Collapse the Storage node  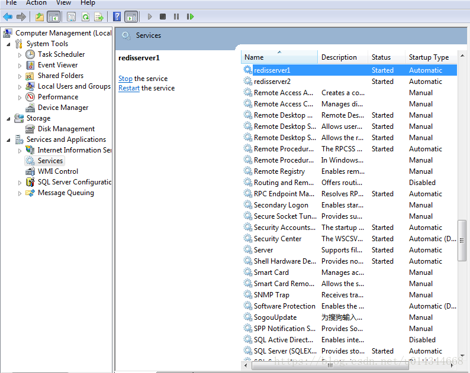(x=8, y=119)
